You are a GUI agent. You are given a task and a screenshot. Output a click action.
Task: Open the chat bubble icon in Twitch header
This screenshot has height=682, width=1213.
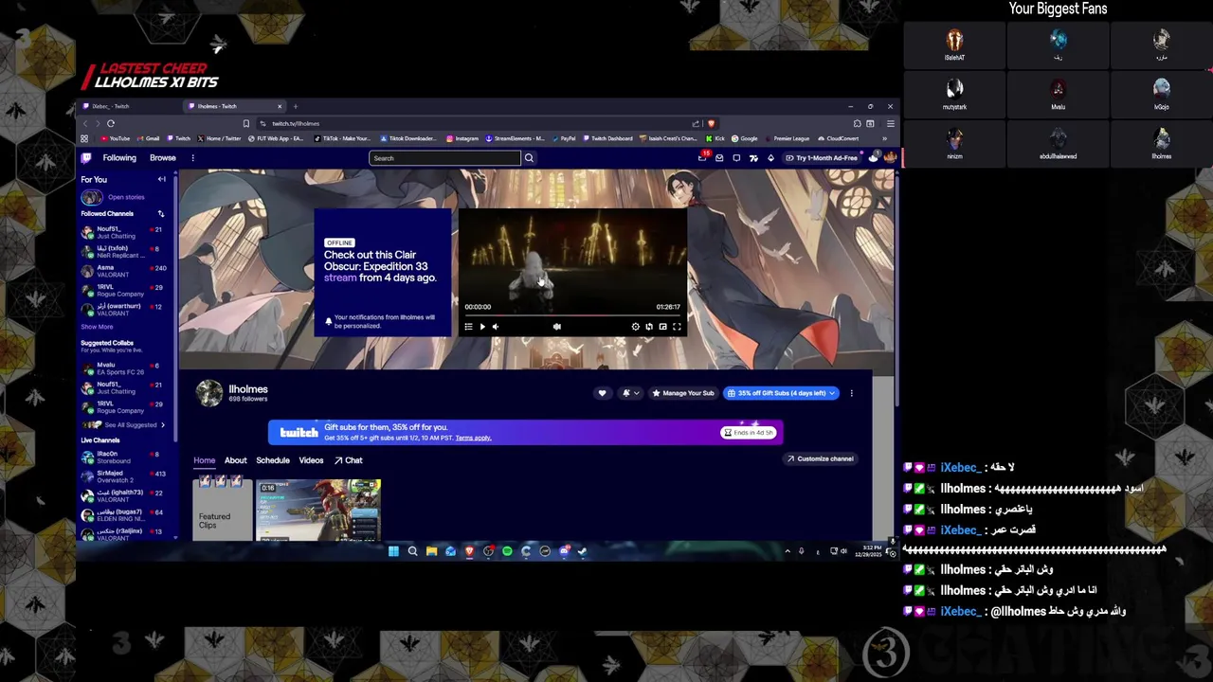pyautogui.click(x=736, y=158)
